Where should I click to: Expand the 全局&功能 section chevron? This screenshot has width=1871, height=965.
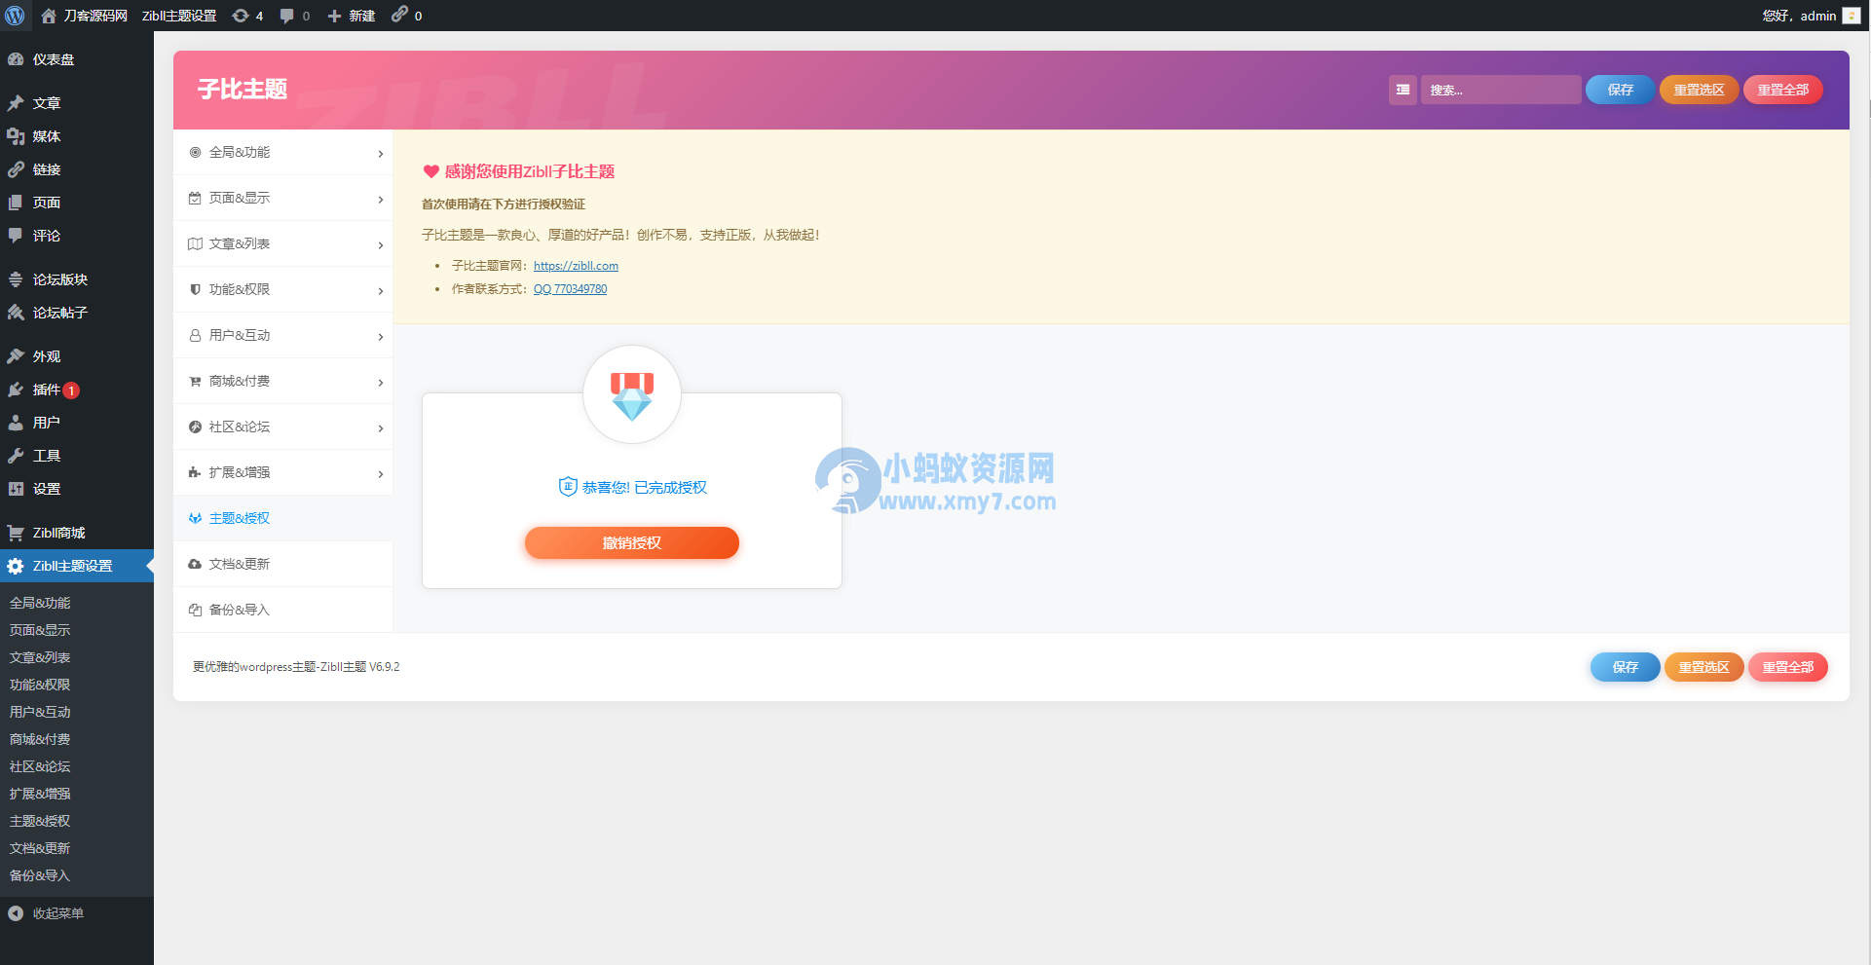380,154
